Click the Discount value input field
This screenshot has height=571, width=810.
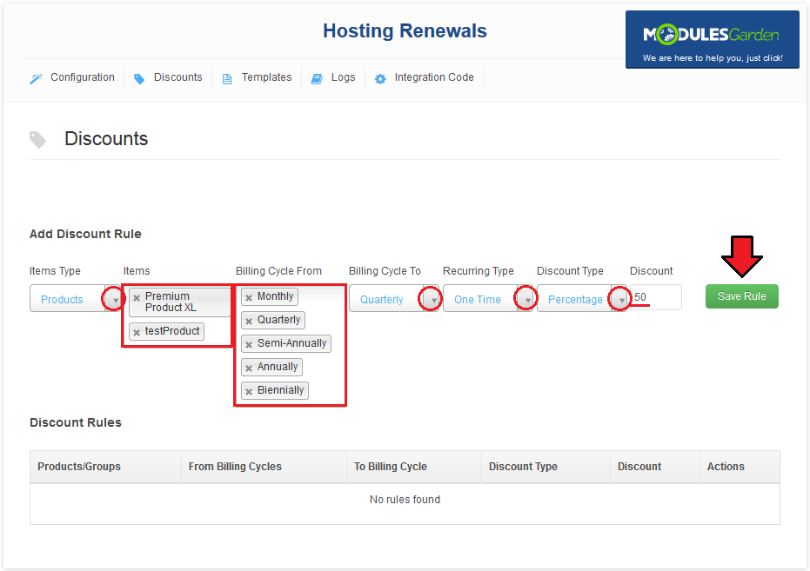[655, 297]
